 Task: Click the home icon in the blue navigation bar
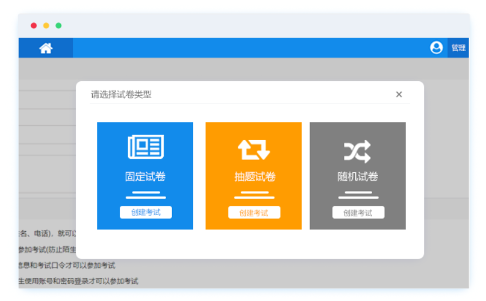pyautogui.click(x=46, y=48)
